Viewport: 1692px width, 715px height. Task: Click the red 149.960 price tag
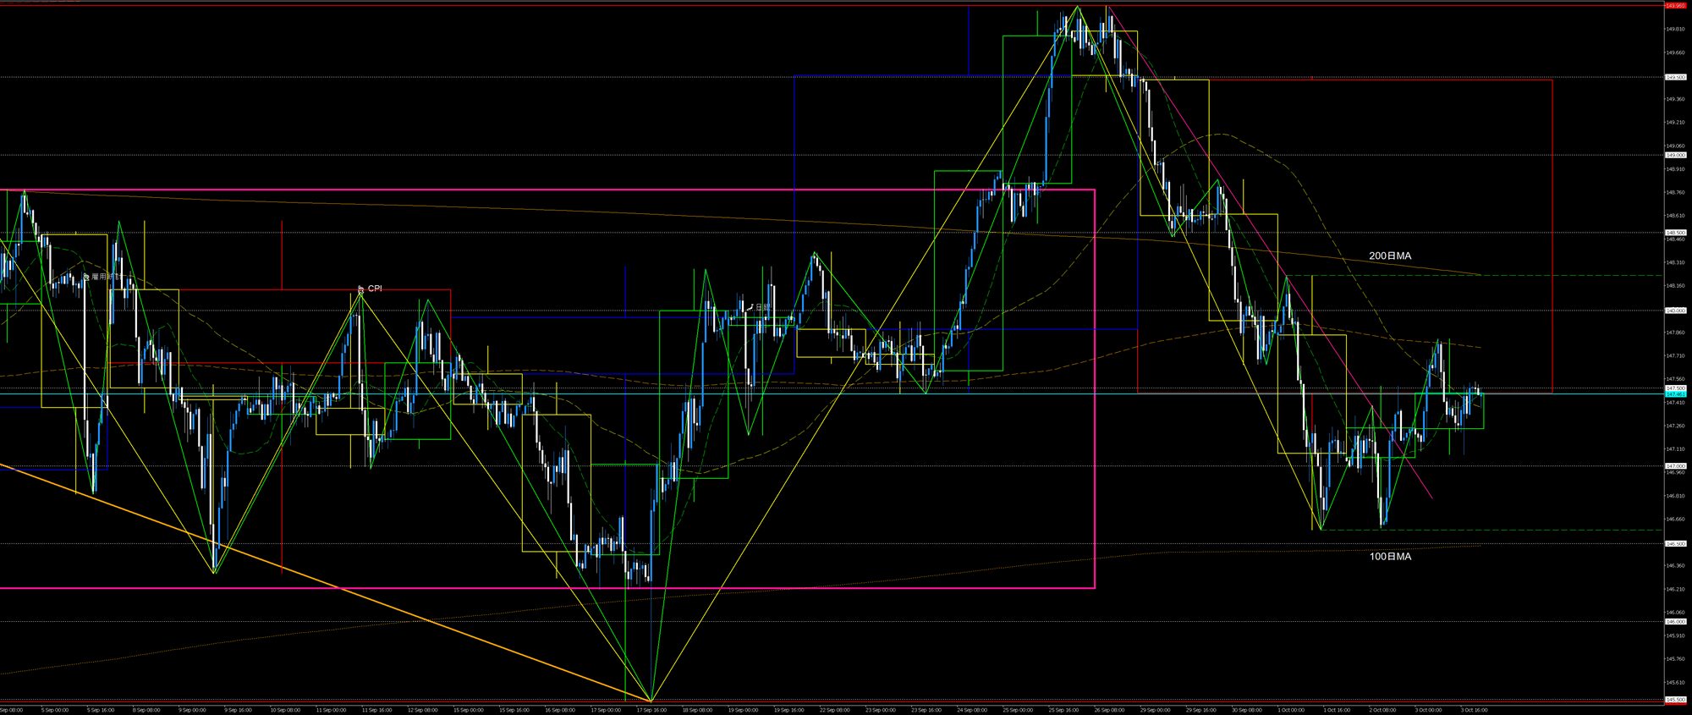[x=1674, y=5]
